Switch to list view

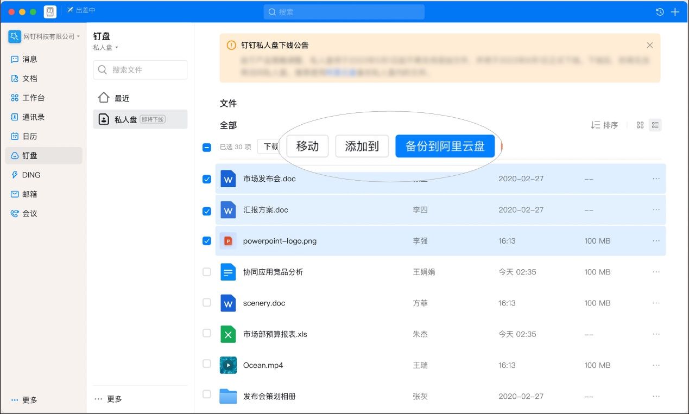coord(655,125)
